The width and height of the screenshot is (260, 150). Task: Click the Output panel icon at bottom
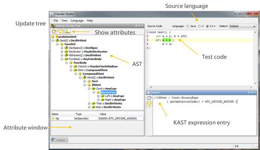(53, 140)
